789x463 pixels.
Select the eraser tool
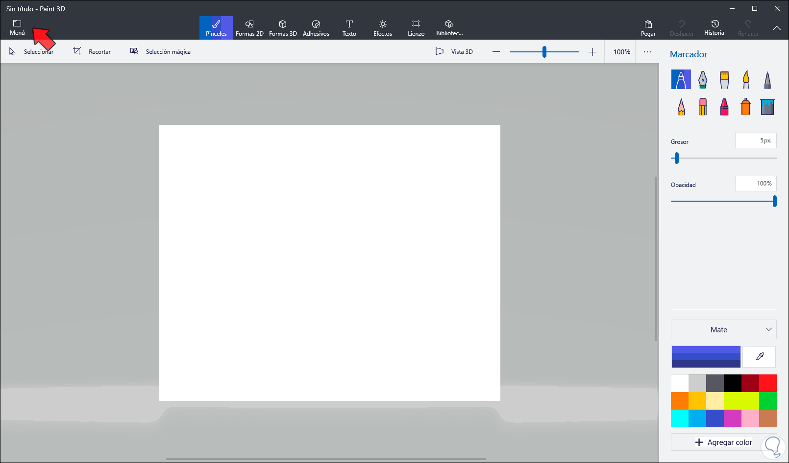[703, 106]
